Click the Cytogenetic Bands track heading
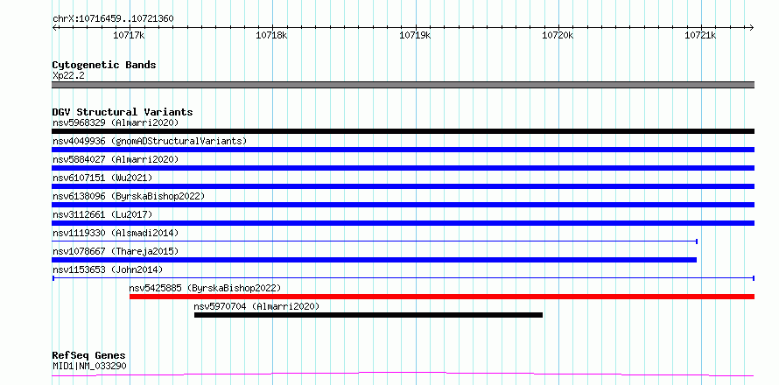Screen dimensions: 779x385 (104, 65)
